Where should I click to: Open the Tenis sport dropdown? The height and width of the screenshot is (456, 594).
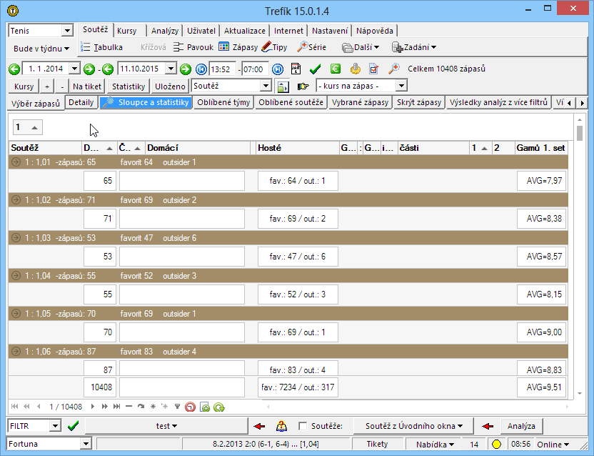(68, 31)
